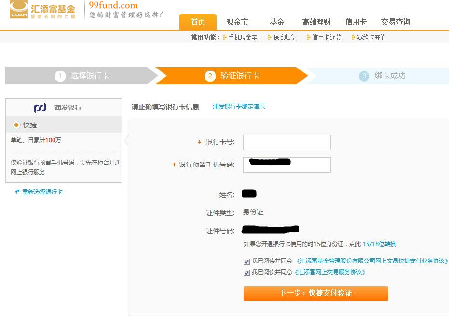Click step 3 circle 绑卡成功
Viewport: 449px width, 316px height.
click(x=364, y=76)
